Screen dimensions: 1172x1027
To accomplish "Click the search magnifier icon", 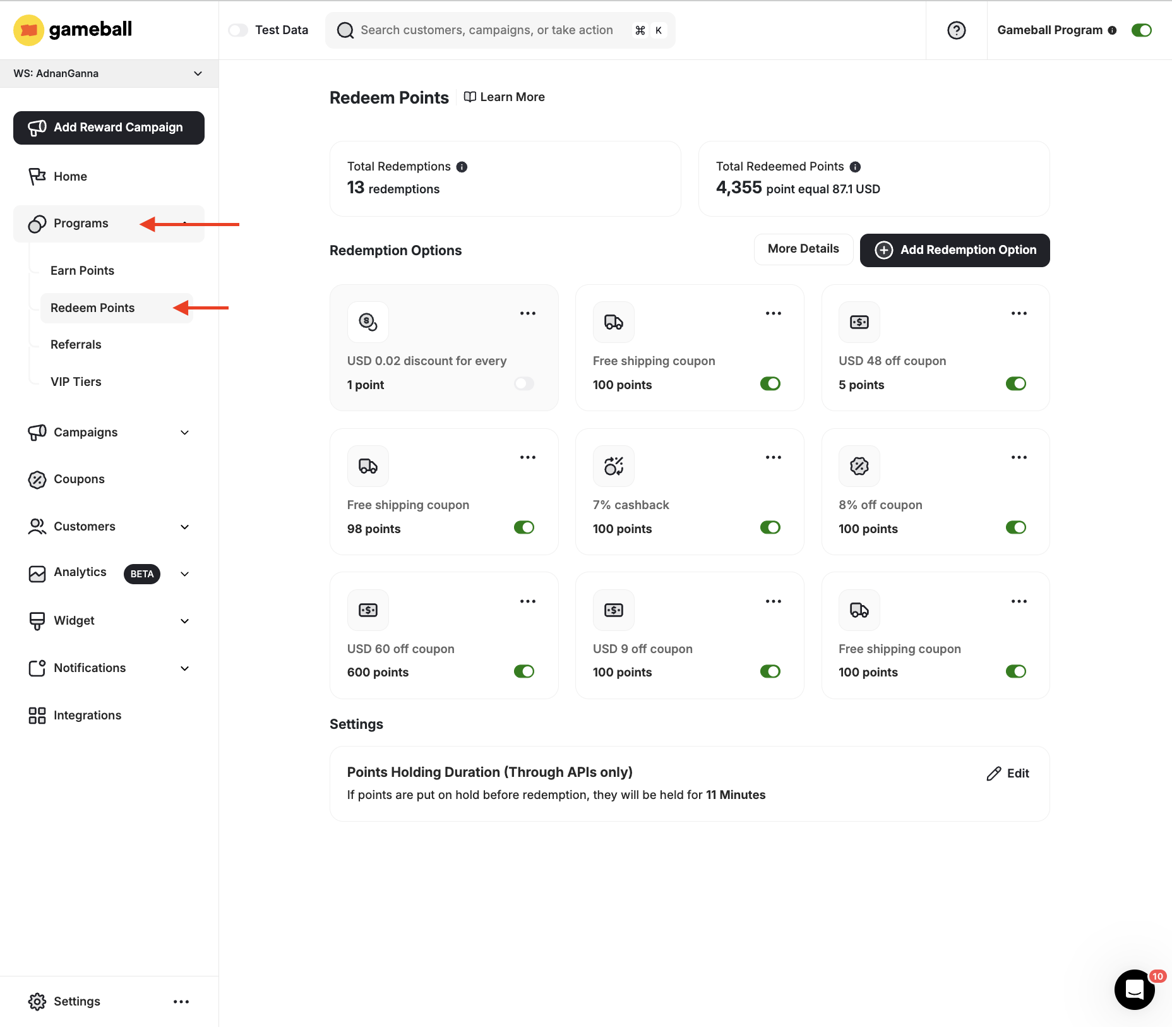I will (345, 30).
